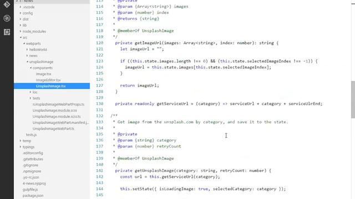Open .gitattributes file

[33, 159]
